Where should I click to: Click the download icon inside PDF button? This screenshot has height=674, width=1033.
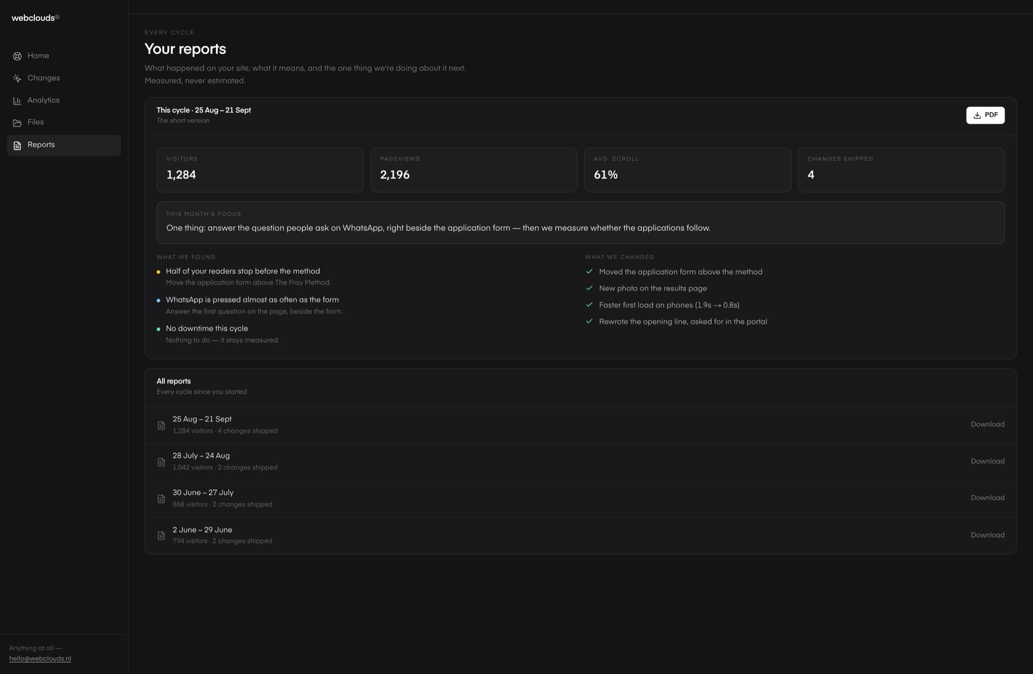[x=977, y=115]
